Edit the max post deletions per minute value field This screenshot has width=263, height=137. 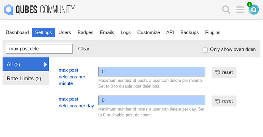(x=152, y=72)
